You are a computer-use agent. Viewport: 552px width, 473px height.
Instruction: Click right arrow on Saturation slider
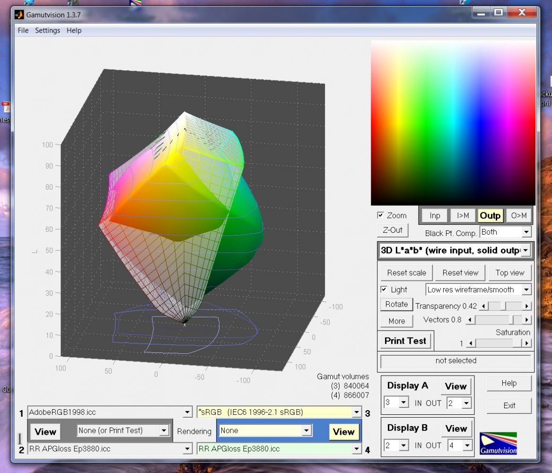[526, 343]
